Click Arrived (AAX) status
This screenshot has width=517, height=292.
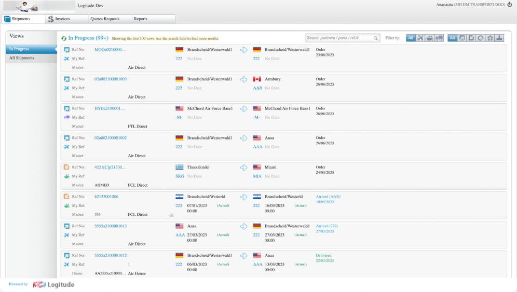tap(328, 197)
